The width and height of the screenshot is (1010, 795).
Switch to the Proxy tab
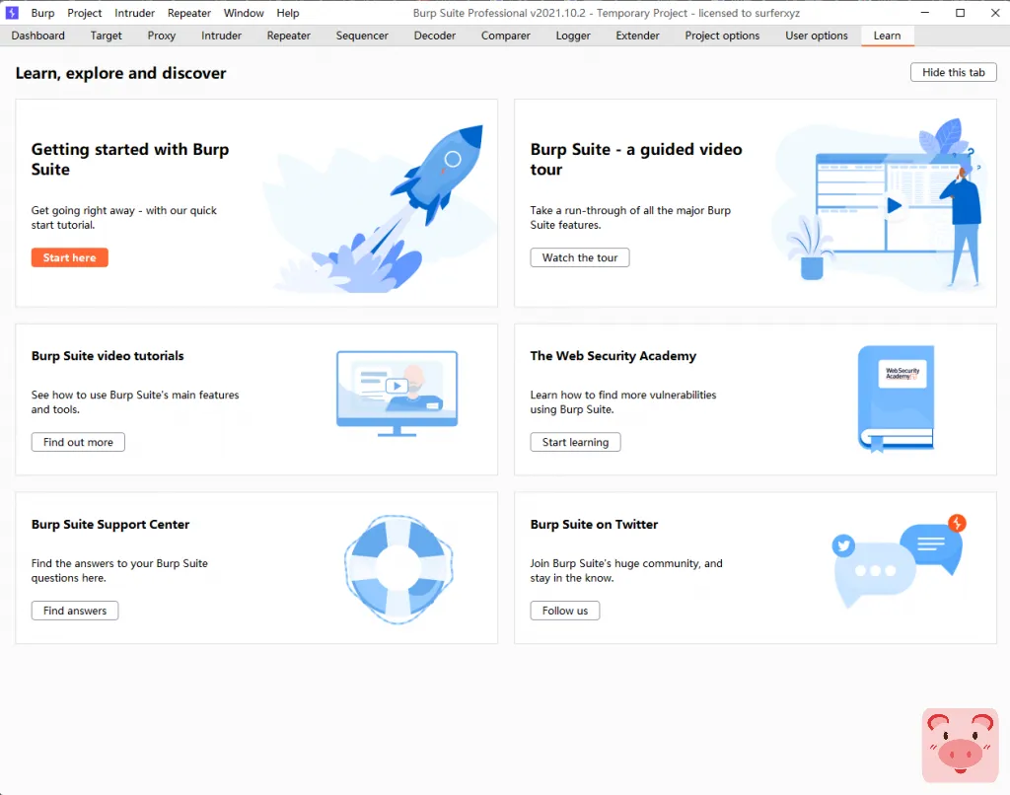(x=161, y=36)
